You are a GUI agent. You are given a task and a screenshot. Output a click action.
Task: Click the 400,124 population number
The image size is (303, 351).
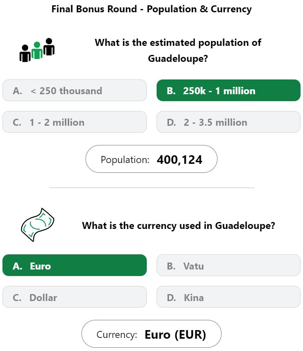pos(180,160)
